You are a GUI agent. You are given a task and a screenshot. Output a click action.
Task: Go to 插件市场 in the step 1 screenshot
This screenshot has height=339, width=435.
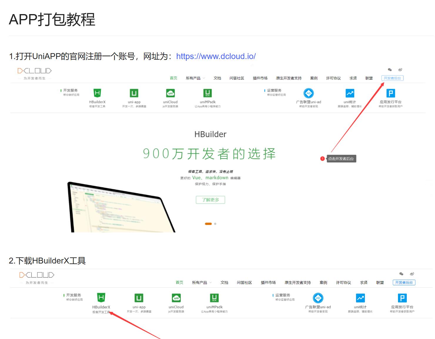click(260, 78)
